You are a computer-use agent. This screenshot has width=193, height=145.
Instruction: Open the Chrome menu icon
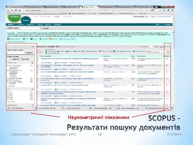pos(172,10)
